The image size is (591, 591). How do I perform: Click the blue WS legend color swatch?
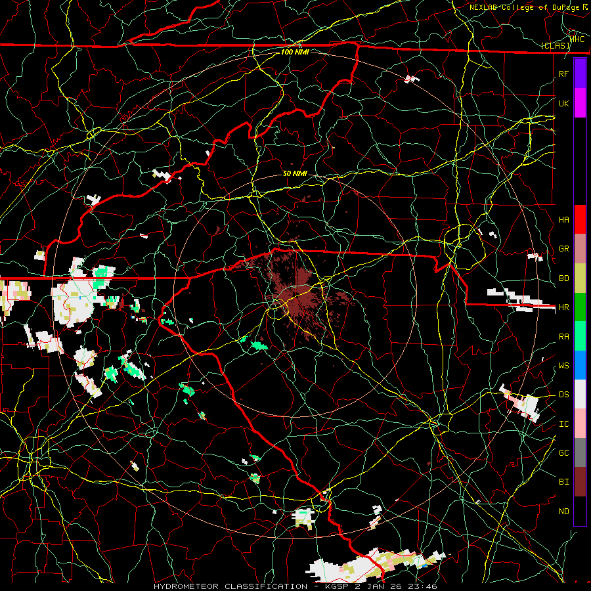580,365
